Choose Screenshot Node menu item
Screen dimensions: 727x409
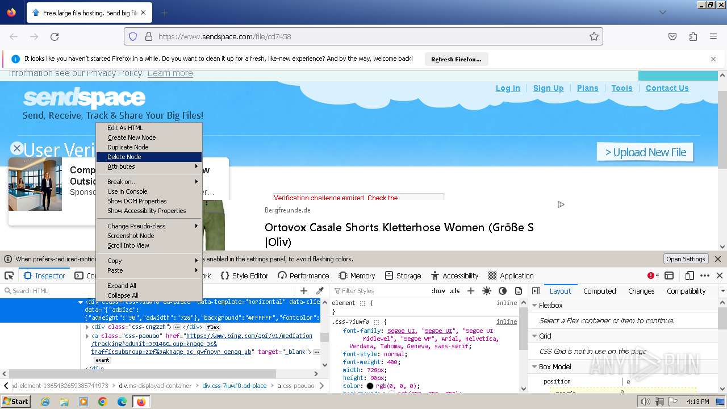[x=149, y=236]
